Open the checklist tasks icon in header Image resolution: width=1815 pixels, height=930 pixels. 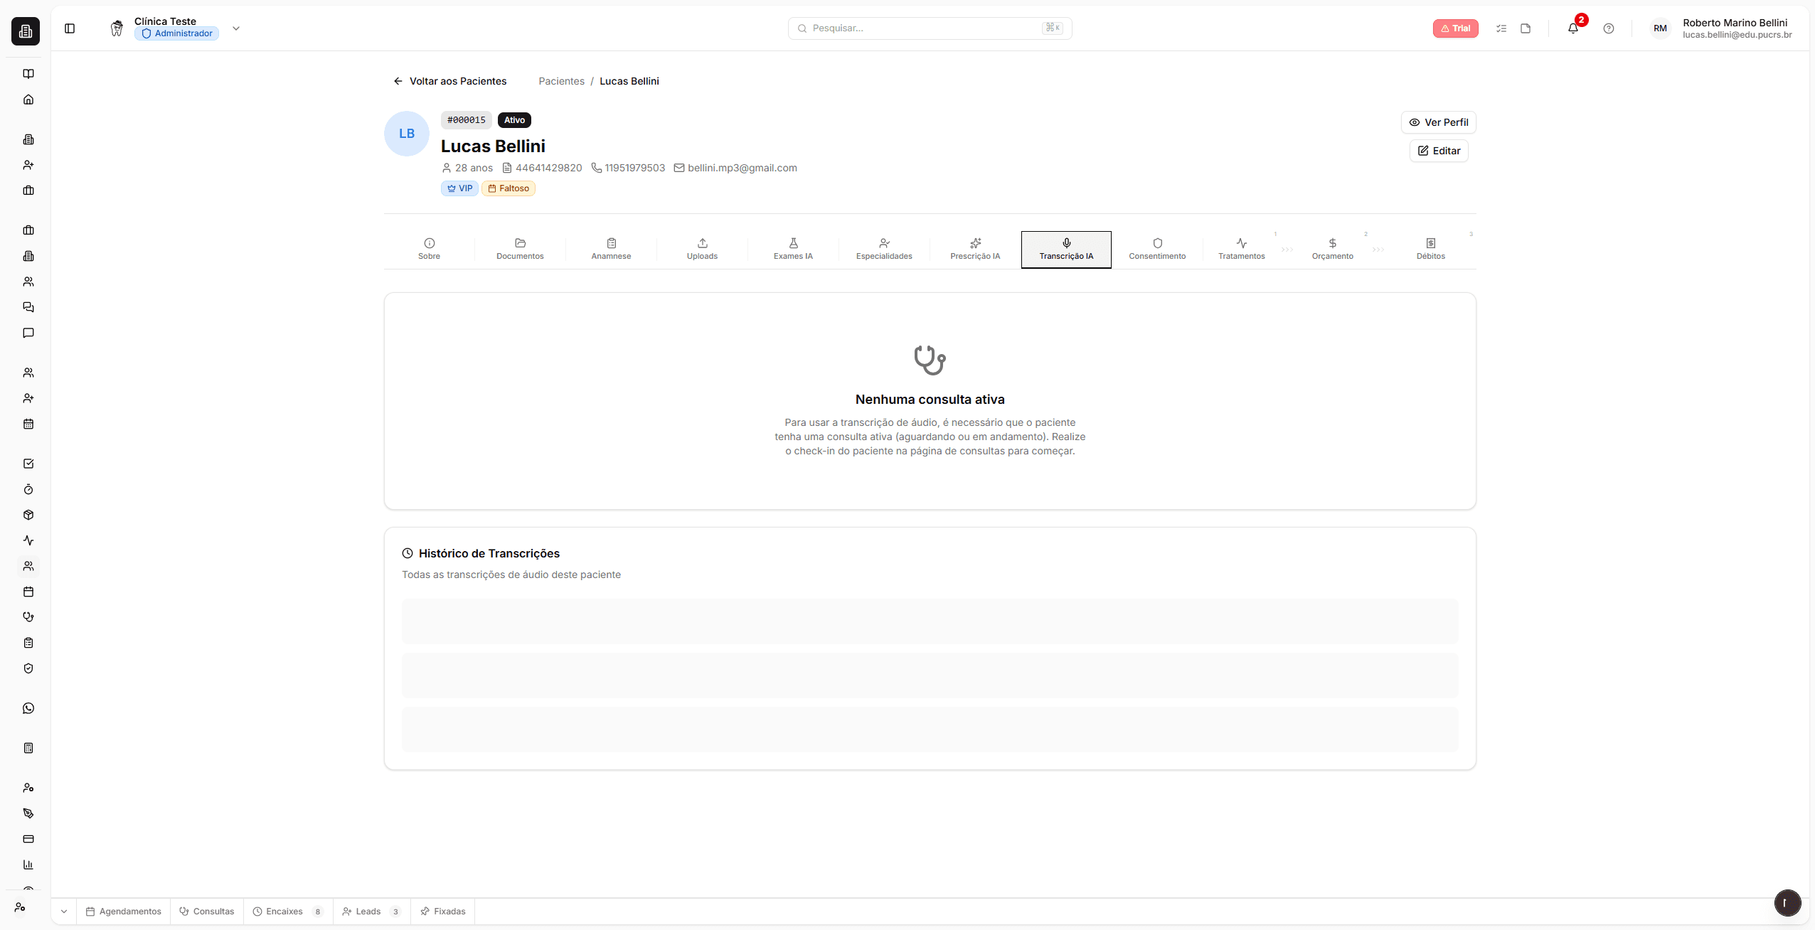(1501, 28)
